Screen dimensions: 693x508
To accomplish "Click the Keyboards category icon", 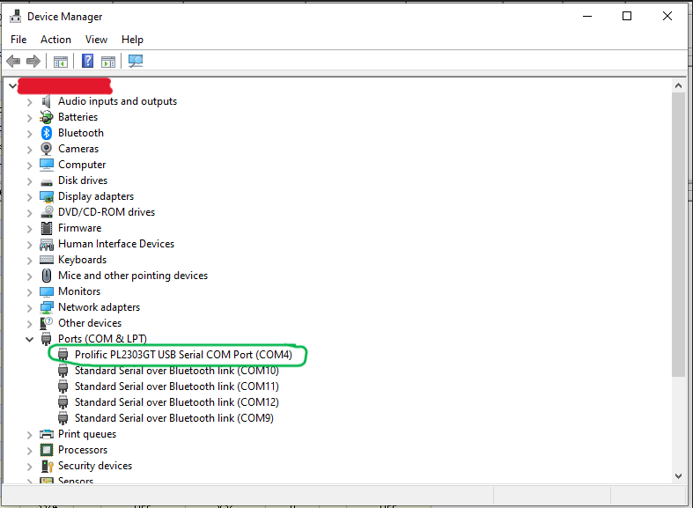I will [47, 260].
